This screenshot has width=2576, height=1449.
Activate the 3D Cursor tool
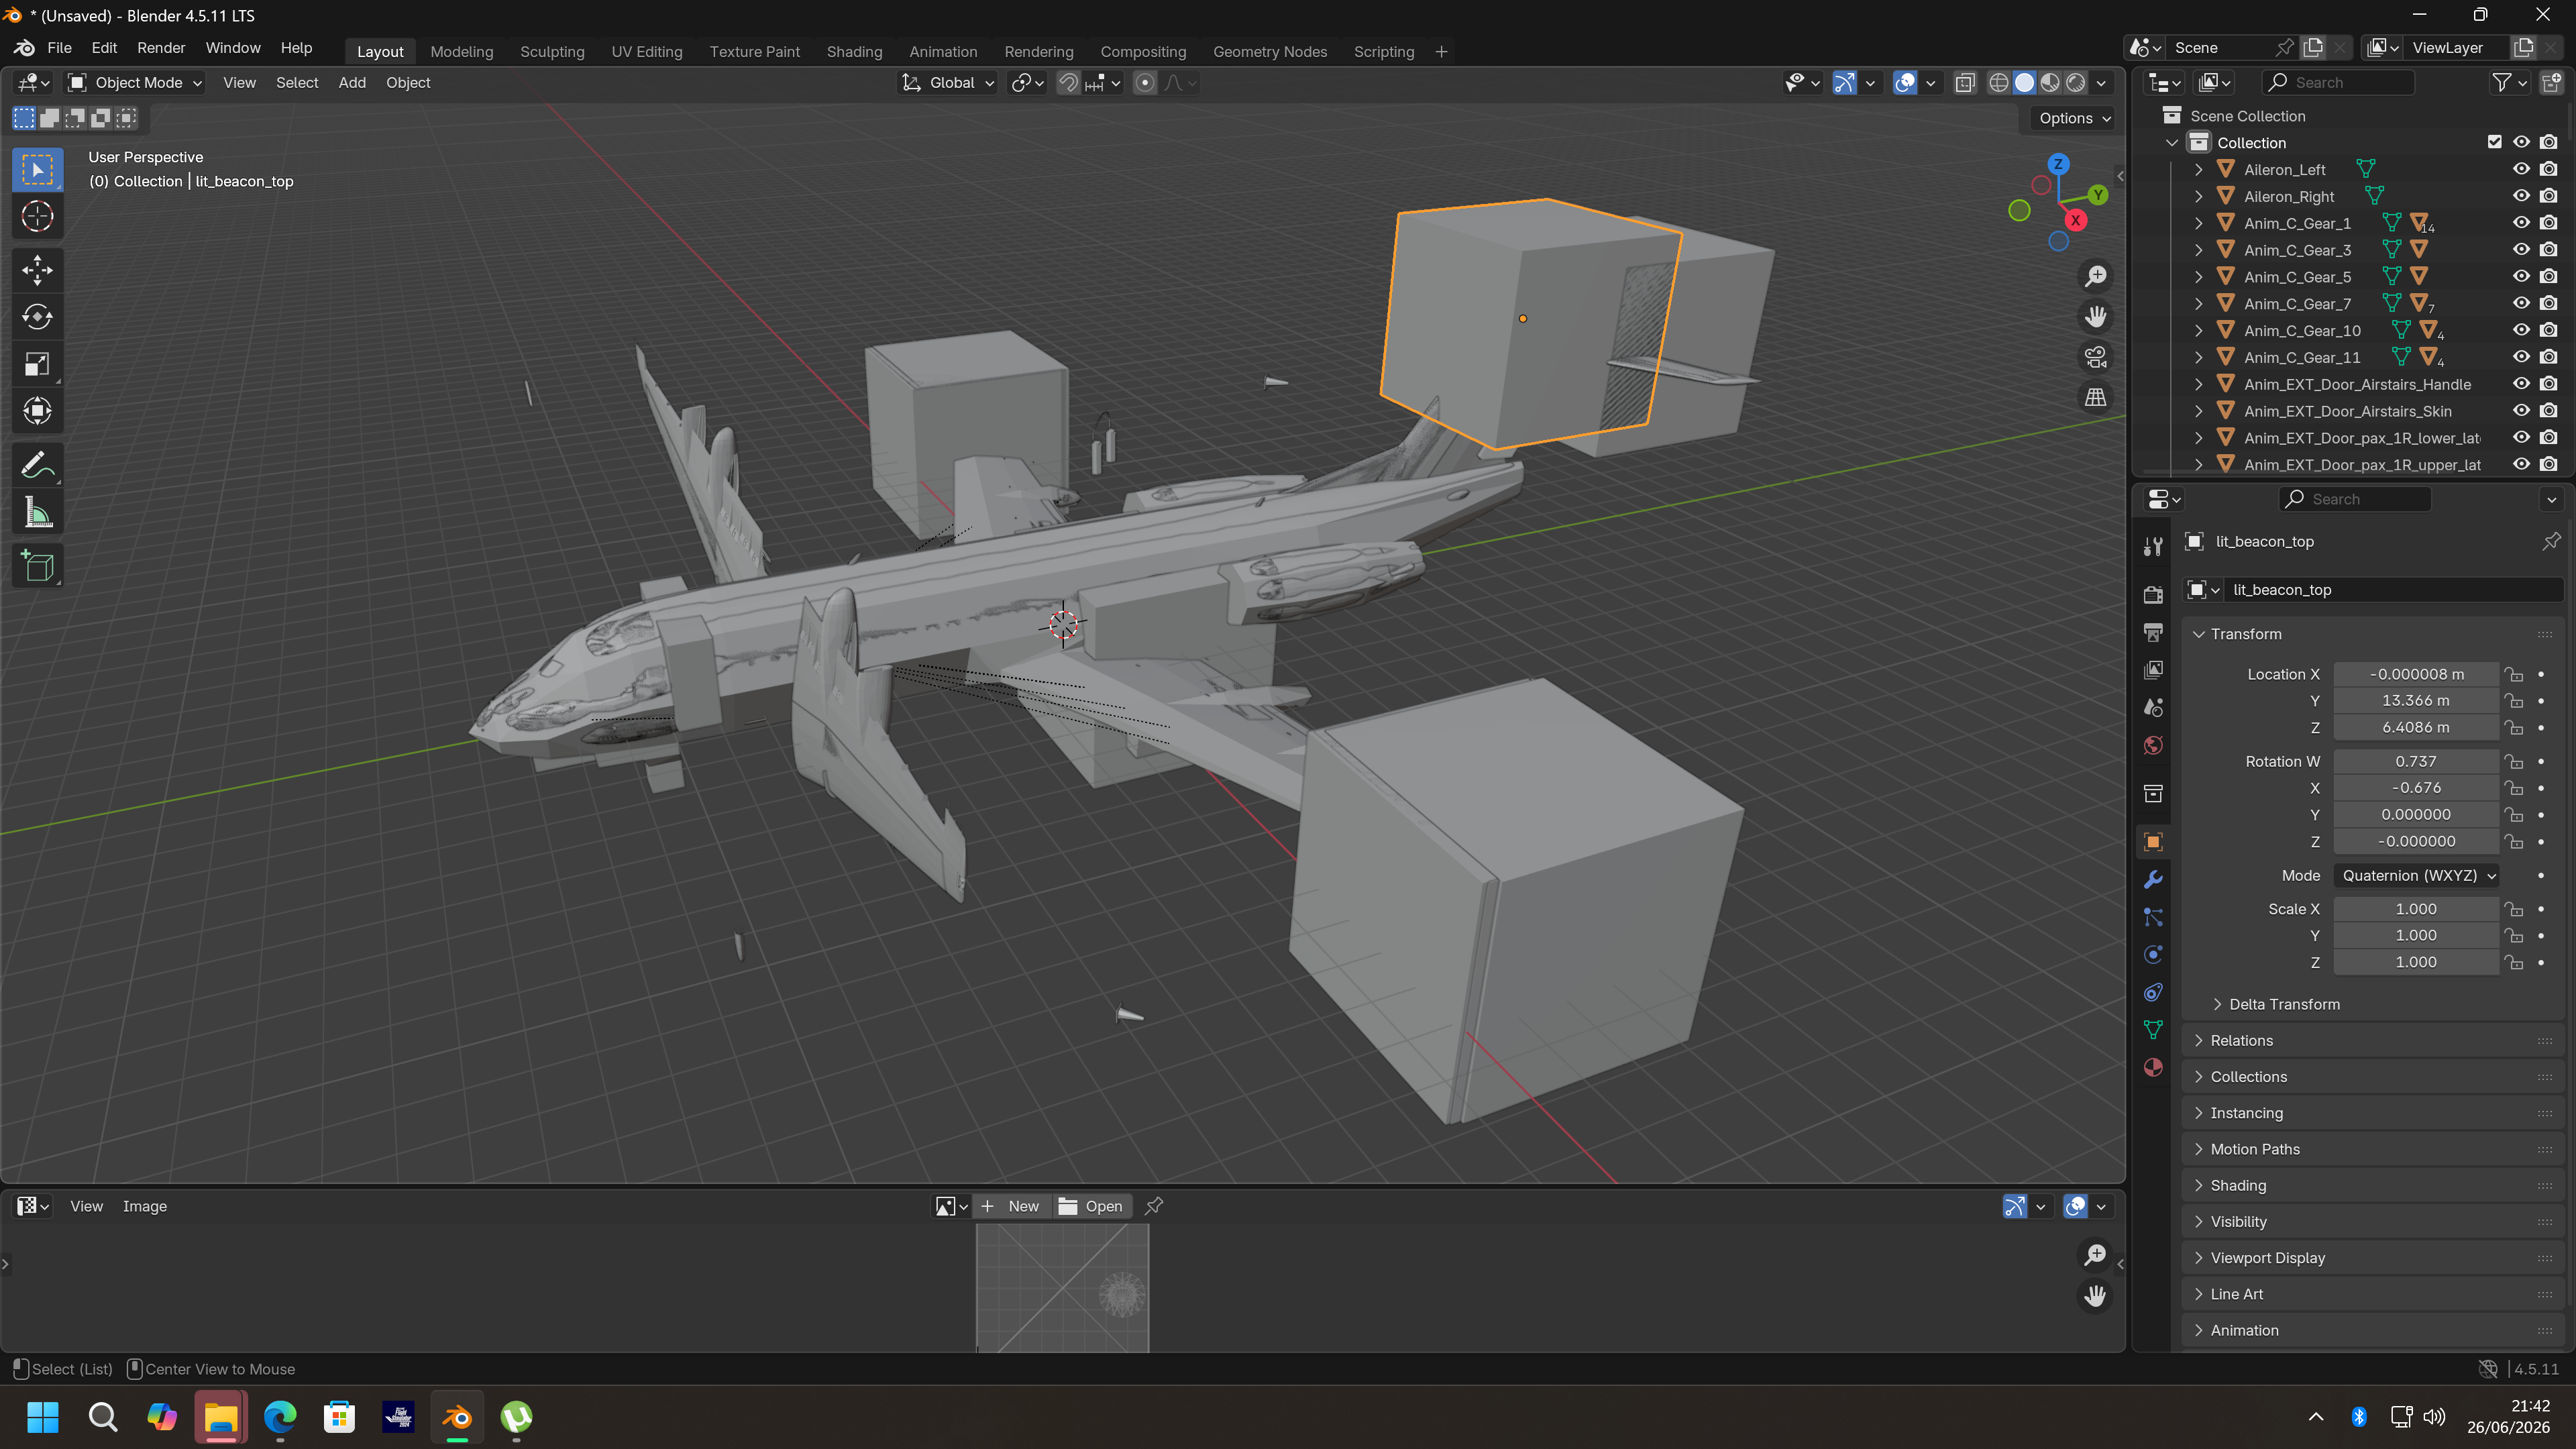[x=38, y=216]
